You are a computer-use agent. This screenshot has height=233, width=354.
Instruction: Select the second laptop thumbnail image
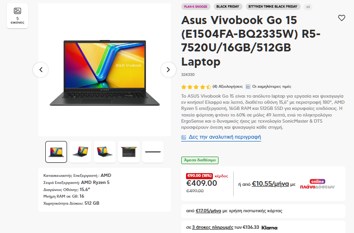pyautogui.click(x=80, y=152)
